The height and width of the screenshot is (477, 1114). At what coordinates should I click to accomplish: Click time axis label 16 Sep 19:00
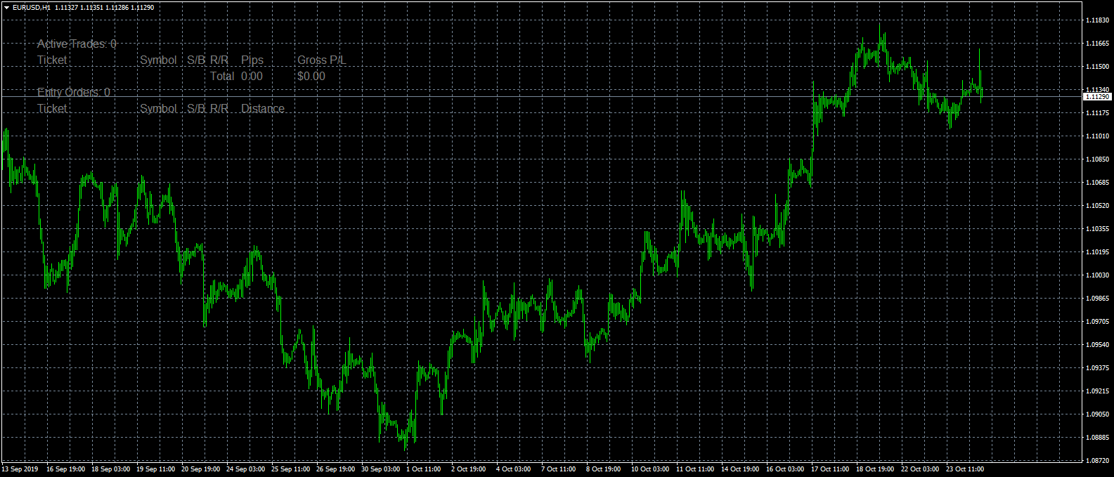66,469
